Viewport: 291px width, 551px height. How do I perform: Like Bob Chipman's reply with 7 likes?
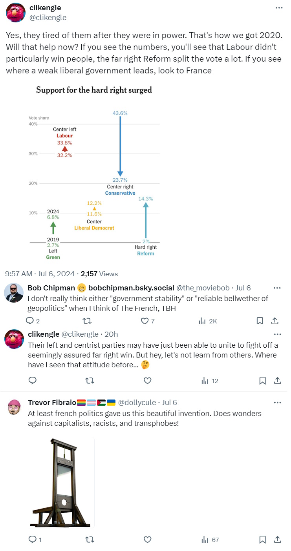pyautogui.click(x=145, y=321)
